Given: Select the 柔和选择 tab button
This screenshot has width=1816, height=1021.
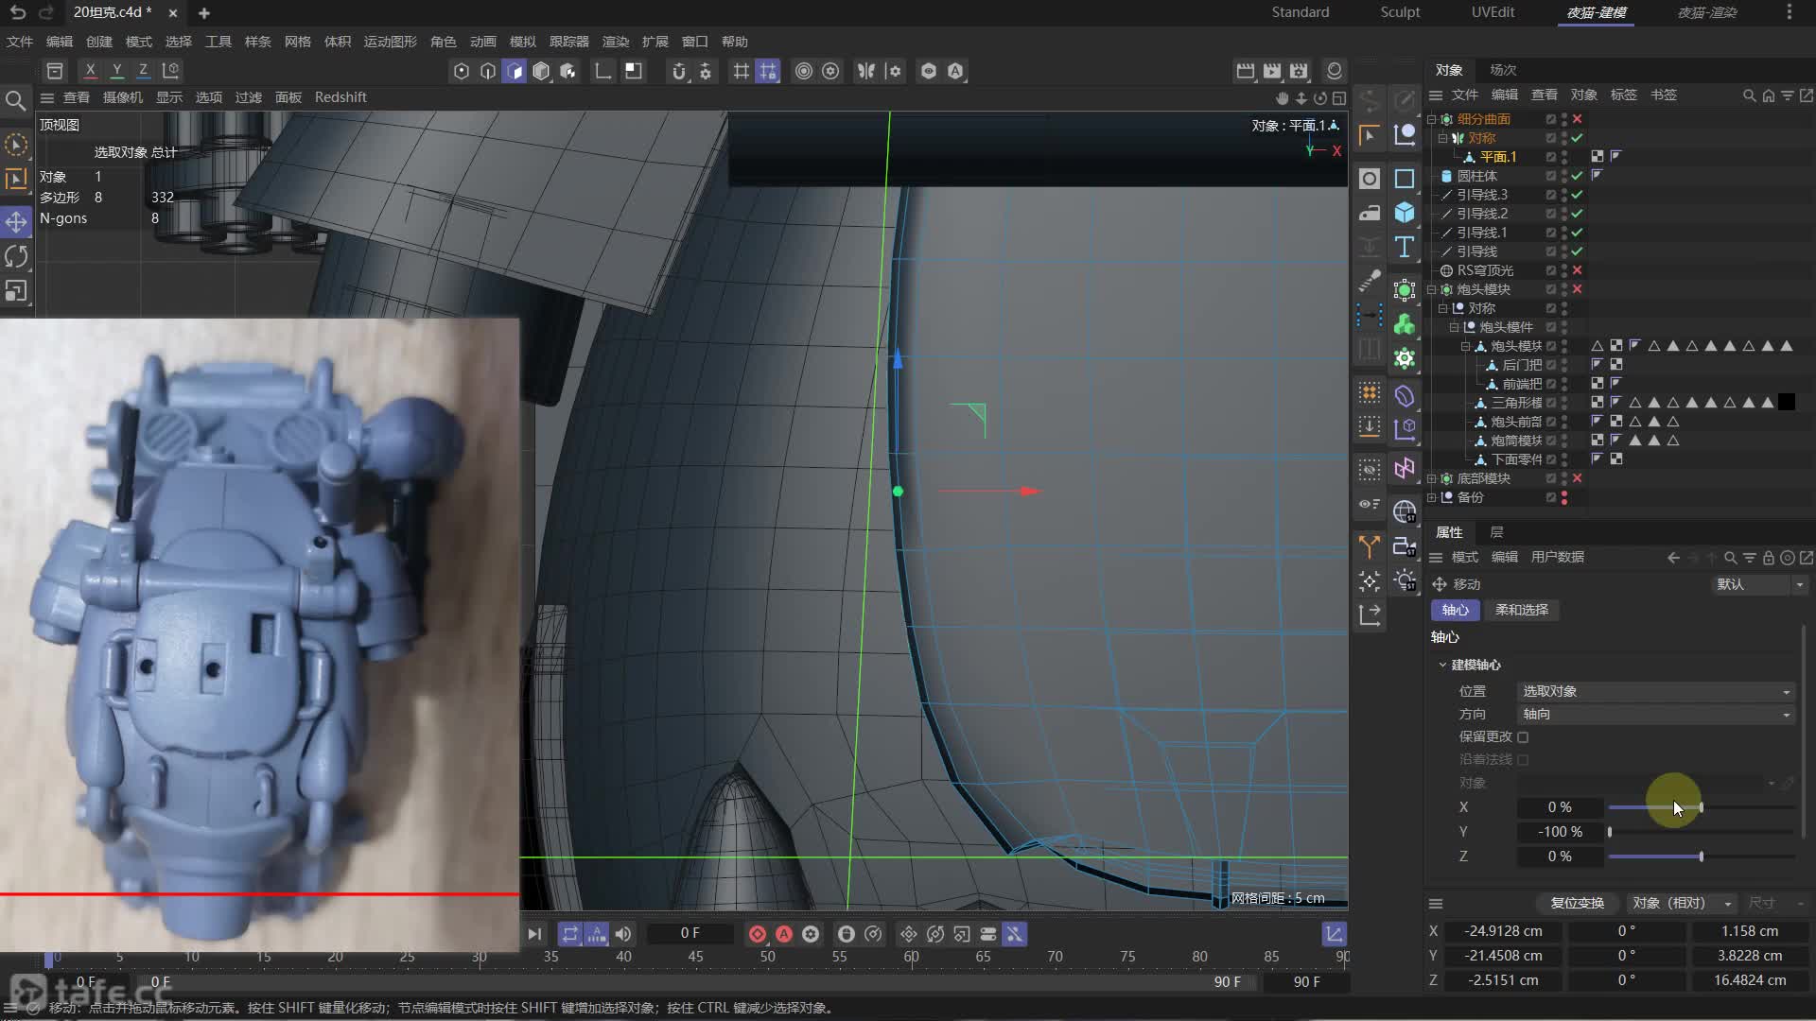Looking at the screenshot, I should coord(1522,610).
